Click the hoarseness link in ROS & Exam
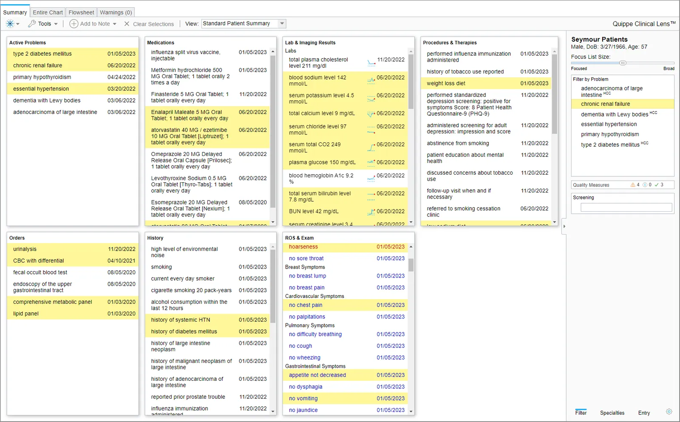Screen dimensions: 680x422 303,247
